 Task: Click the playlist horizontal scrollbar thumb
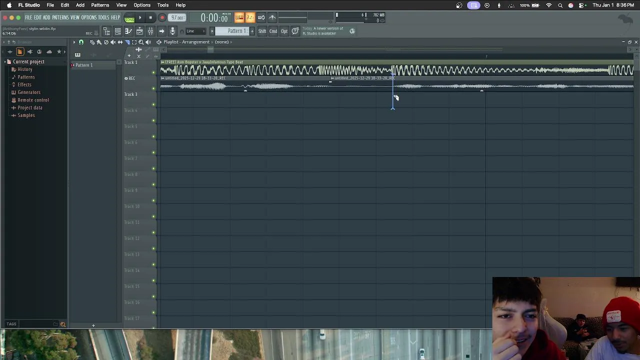[x=210, y=49]
